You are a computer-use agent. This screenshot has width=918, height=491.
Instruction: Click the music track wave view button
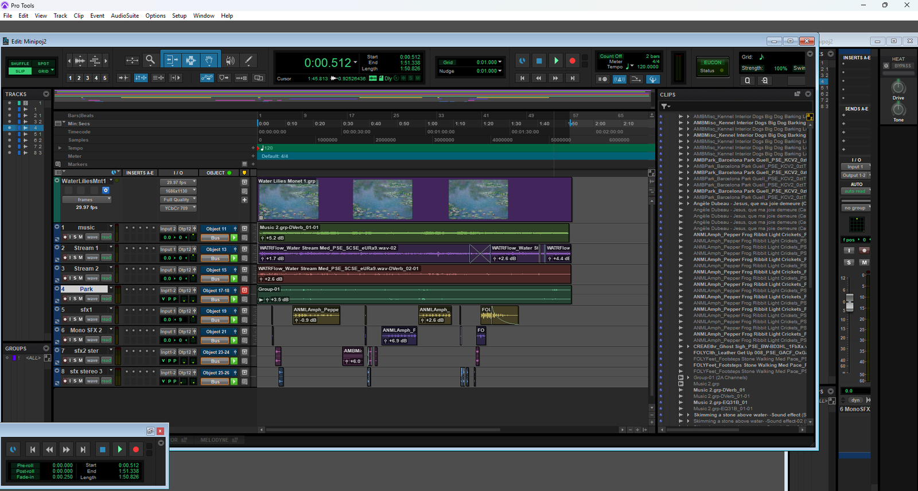click(x=92, y=237)
